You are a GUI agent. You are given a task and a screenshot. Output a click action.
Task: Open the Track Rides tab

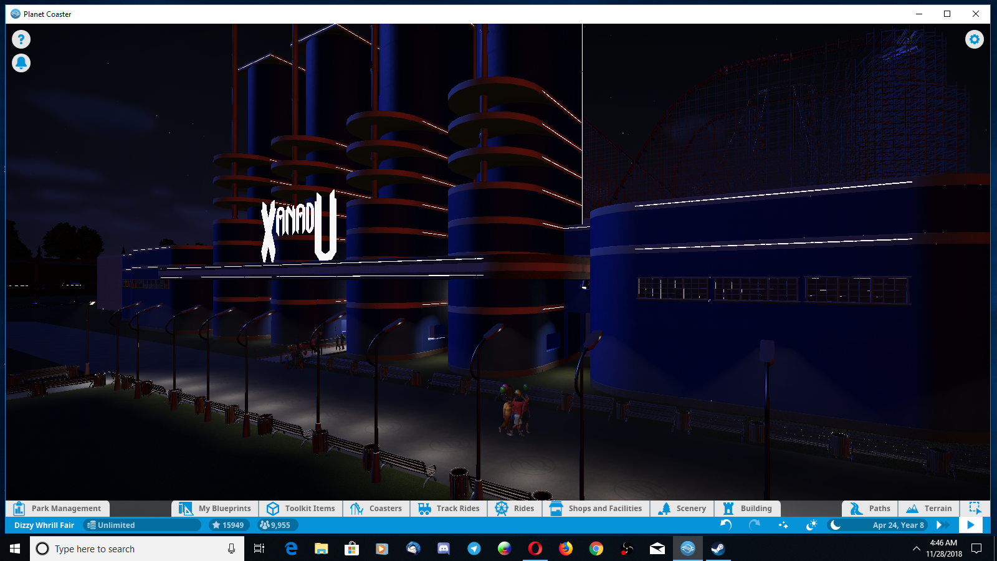[449, 508]
